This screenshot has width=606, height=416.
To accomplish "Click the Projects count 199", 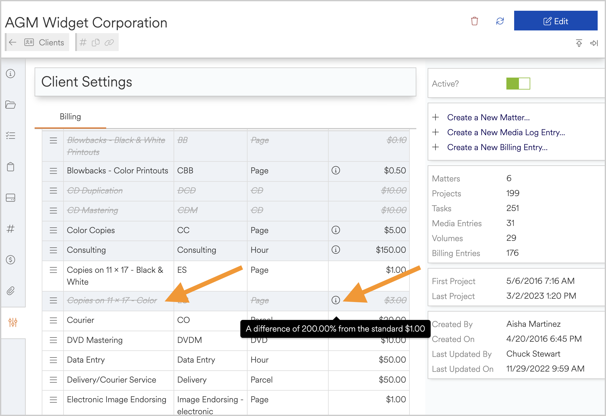I will coord(513,193).
